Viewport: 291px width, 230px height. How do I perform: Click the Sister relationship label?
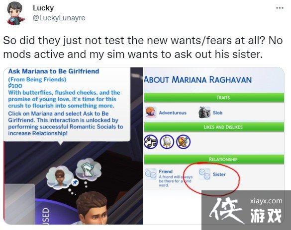219,174
